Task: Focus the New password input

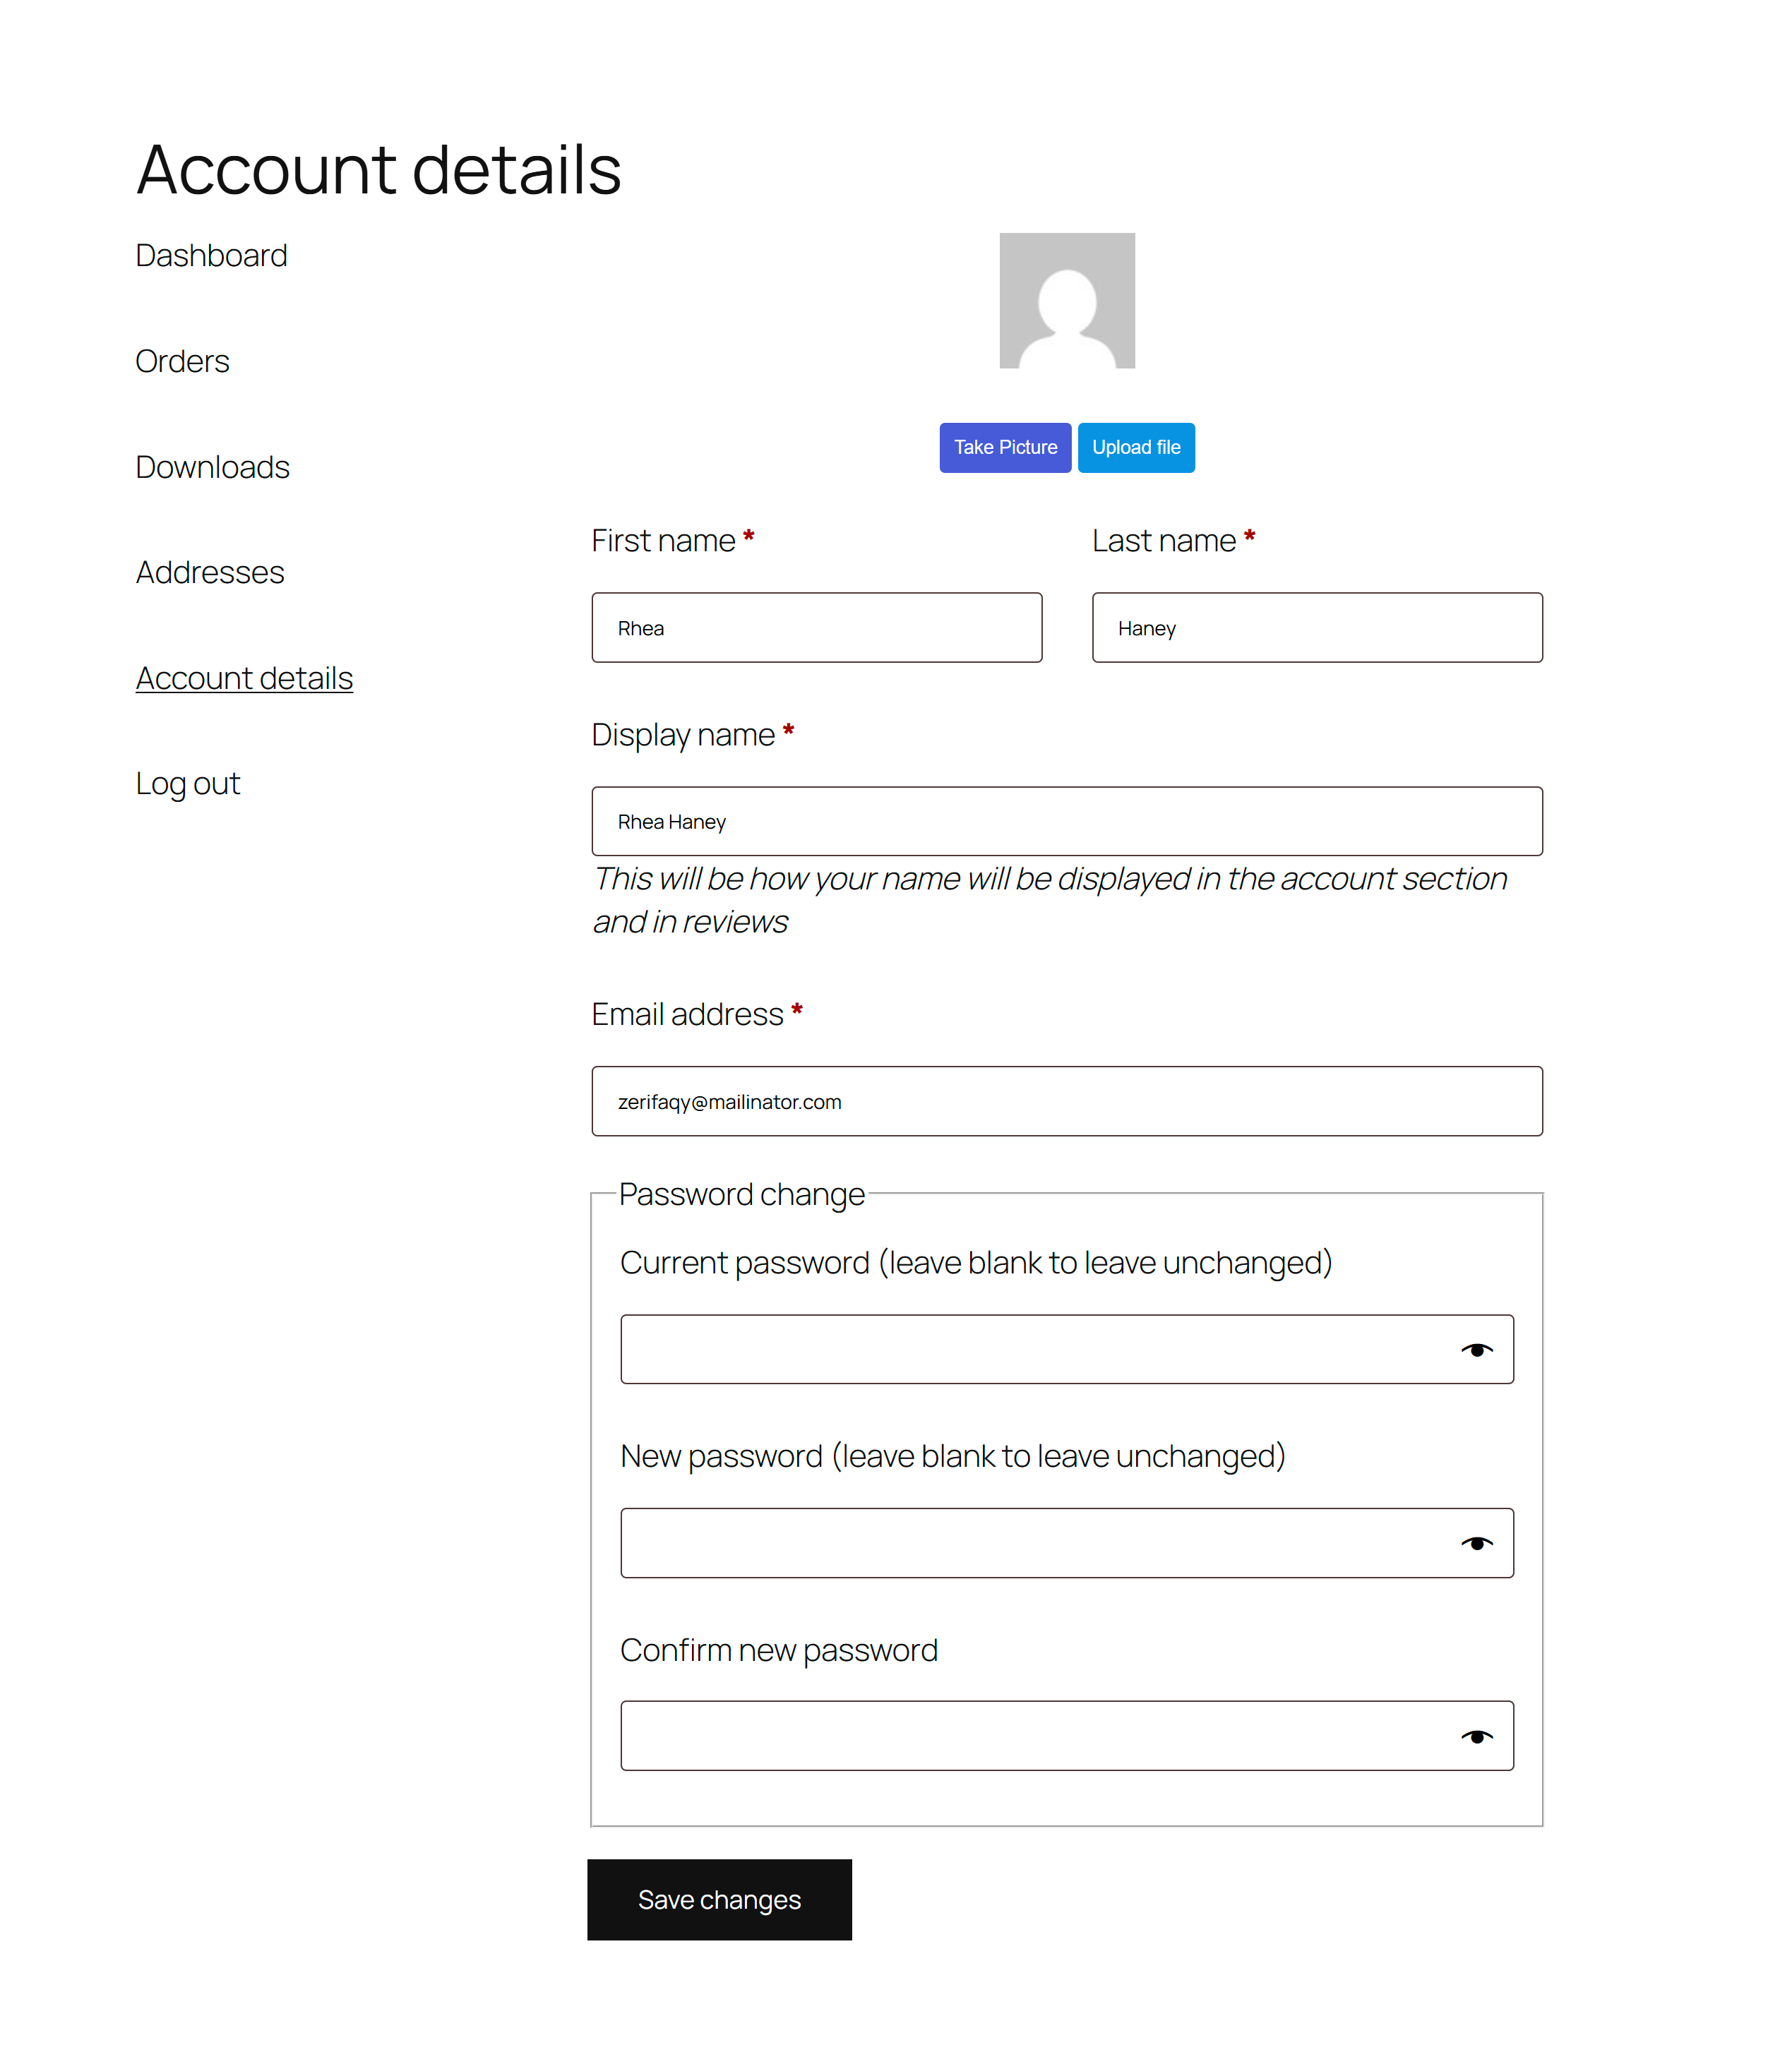Action: 1067,1542
